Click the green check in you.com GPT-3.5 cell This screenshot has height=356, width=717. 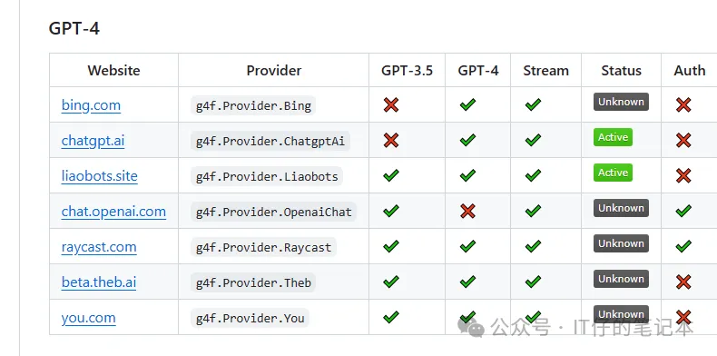click(391, 317)
